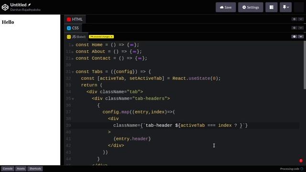
Task: Expand the HTML editor dropdown chevron
Action: pos(301,19)
